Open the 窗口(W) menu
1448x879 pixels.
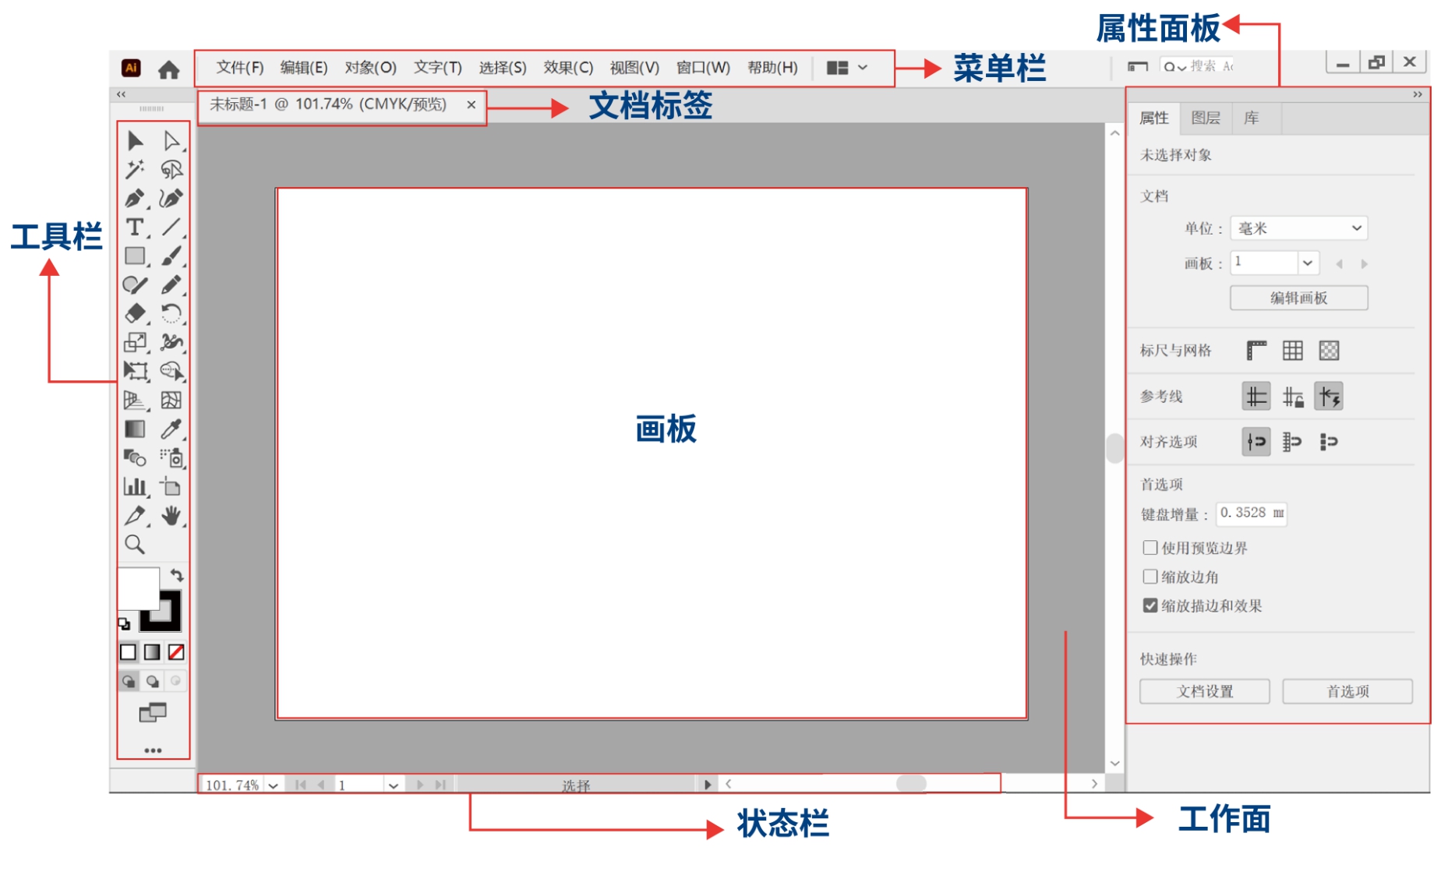pyautogui.click(x=703, y=68)
